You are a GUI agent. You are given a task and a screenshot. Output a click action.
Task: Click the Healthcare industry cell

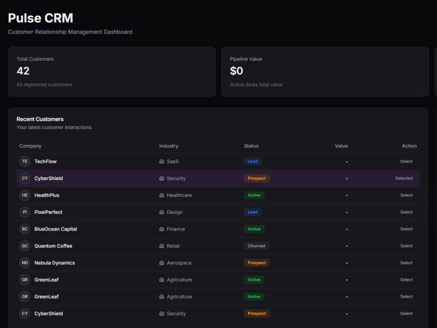[x=179, y=195]
